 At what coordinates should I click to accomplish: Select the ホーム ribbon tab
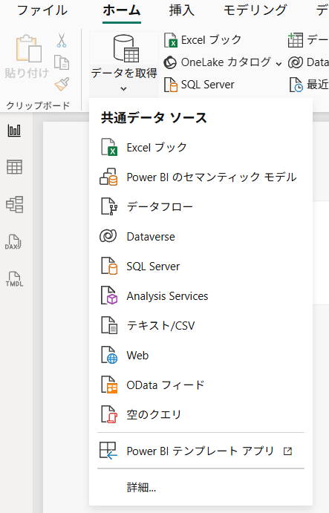point(122,10)
